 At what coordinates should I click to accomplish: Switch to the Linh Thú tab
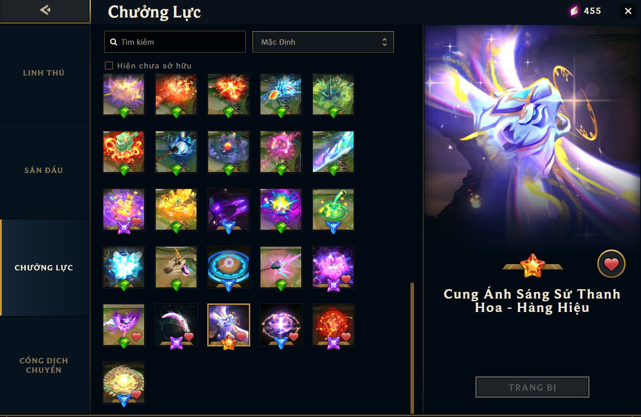coord(44,73)
